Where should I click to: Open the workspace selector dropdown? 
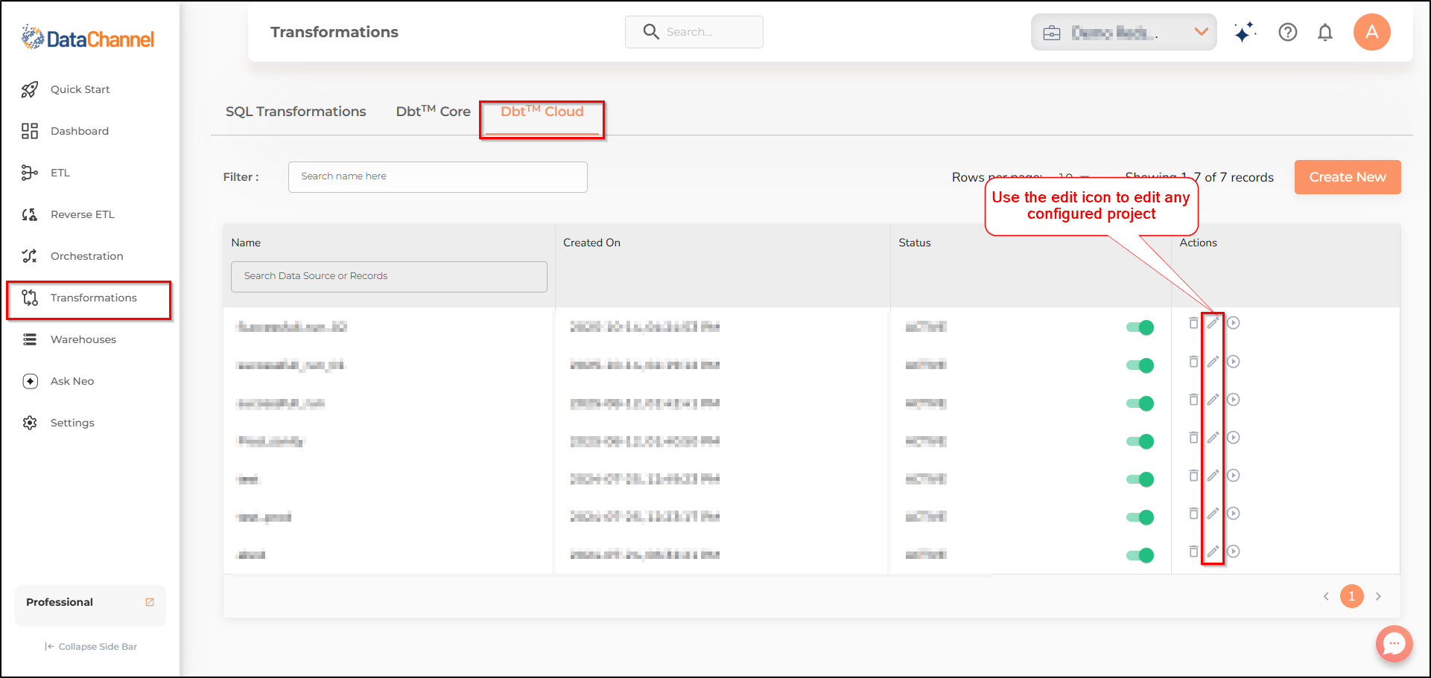pyautogui.click(x=1124, y=32)
